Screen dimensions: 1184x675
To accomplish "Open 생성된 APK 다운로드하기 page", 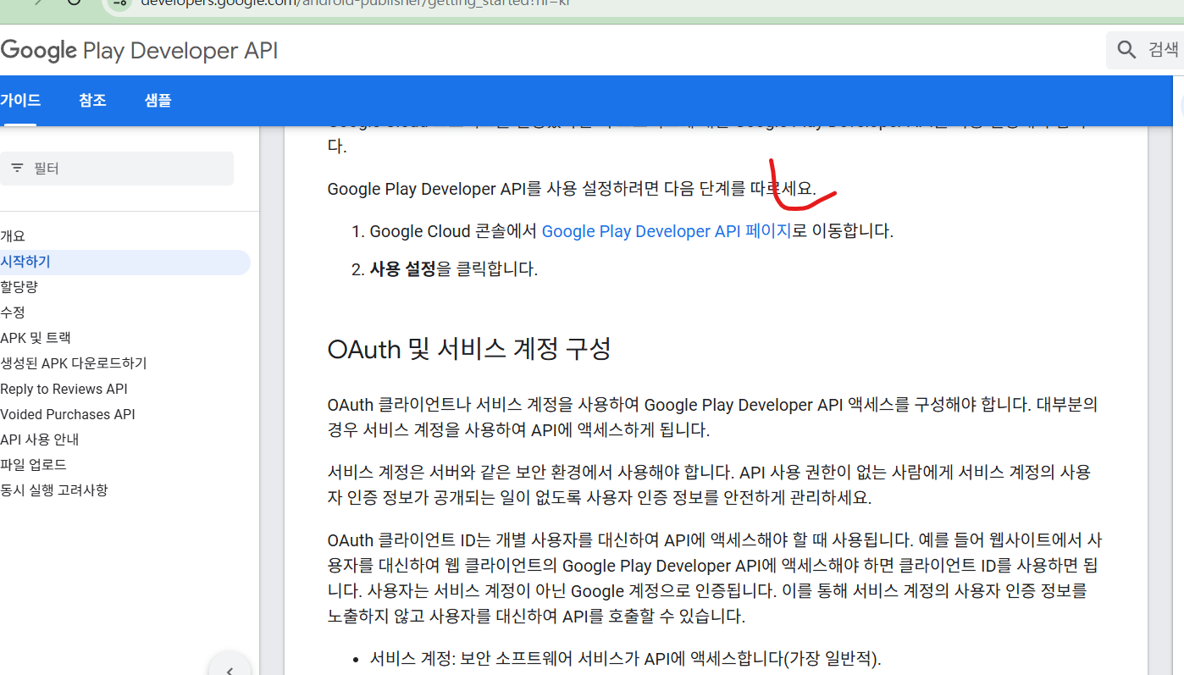I will (x=74, y=363).
